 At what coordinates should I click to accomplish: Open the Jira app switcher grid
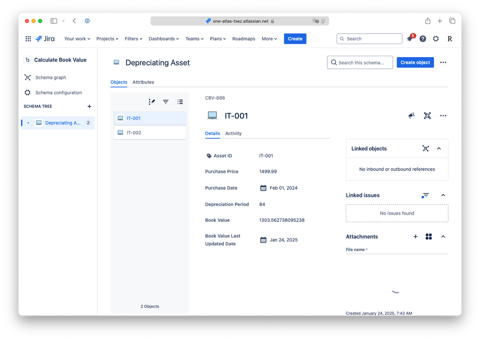click(x=28, y=38)
